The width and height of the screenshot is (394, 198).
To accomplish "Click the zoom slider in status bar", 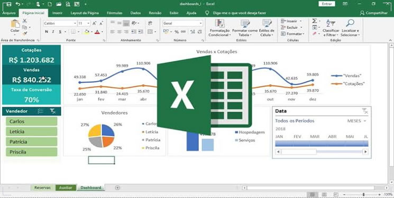I will pyautogui.click(x=363, y=194).
